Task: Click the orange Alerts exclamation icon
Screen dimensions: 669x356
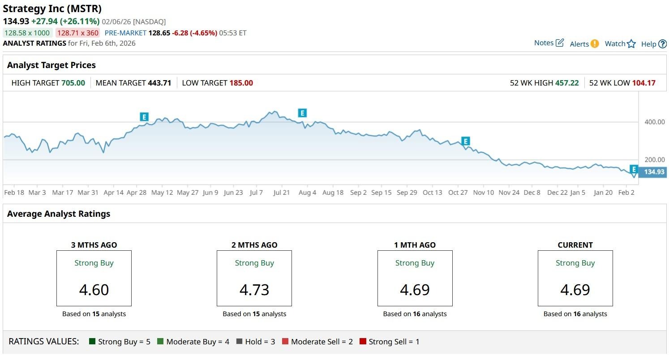Action: pos(595,43)
